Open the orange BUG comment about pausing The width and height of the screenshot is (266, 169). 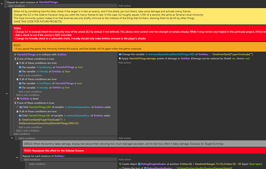[x=139, y=47]
